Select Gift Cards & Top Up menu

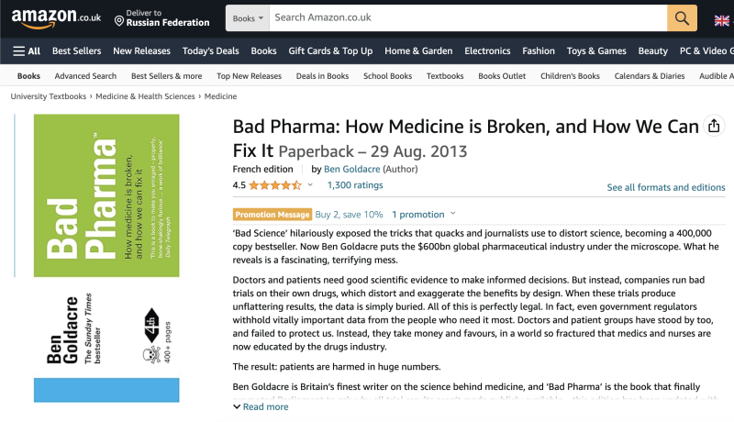tap(330, 51)
